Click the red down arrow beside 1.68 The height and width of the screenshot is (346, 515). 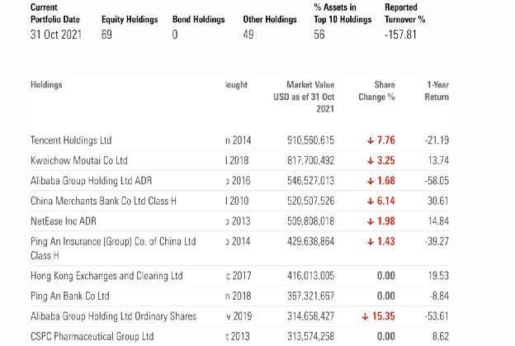(x=371, y=180)
